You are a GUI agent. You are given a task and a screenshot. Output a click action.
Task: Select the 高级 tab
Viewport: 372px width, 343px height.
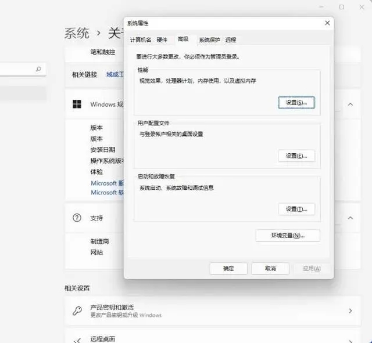click(183, 39)
